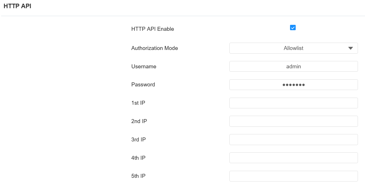Uncheck the HTTP API Enable checkbox
365x186 pixels.
click(x=293, y=28)
